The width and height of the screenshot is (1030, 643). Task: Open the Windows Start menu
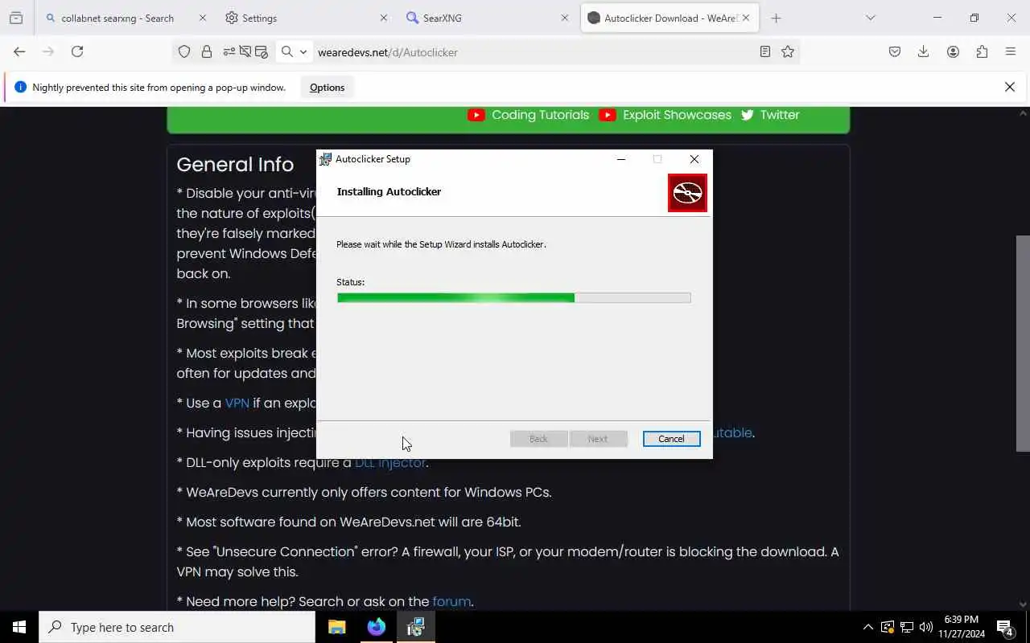click(19, 627)
